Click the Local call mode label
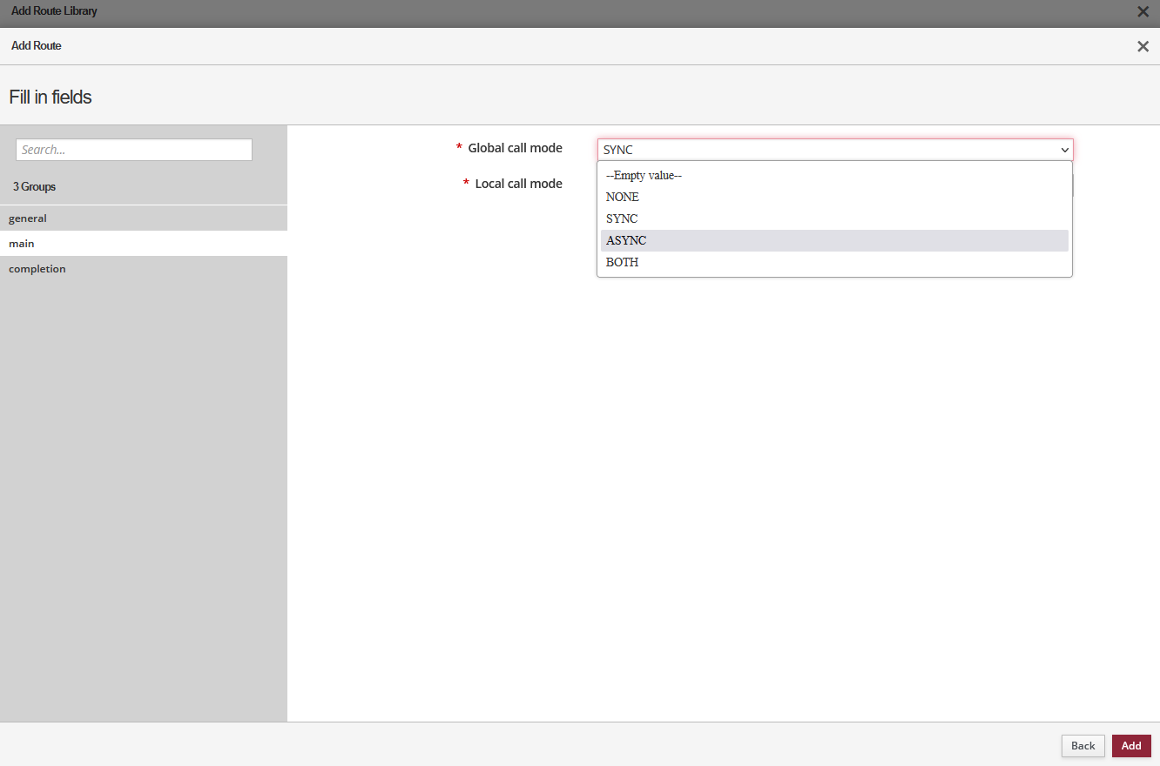The width and height of the screenshot is (1160, 766). click(x=518, y=184)
